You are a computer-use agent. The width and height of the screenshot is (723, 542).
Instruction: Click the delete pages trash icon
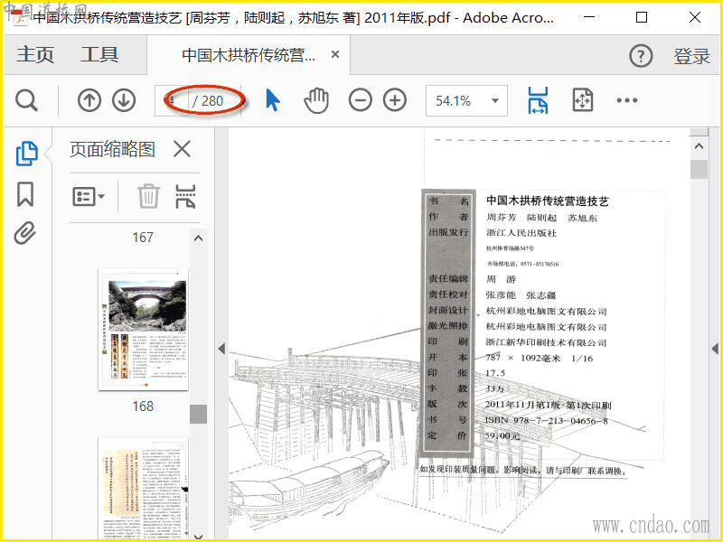[x=148, y=196]
